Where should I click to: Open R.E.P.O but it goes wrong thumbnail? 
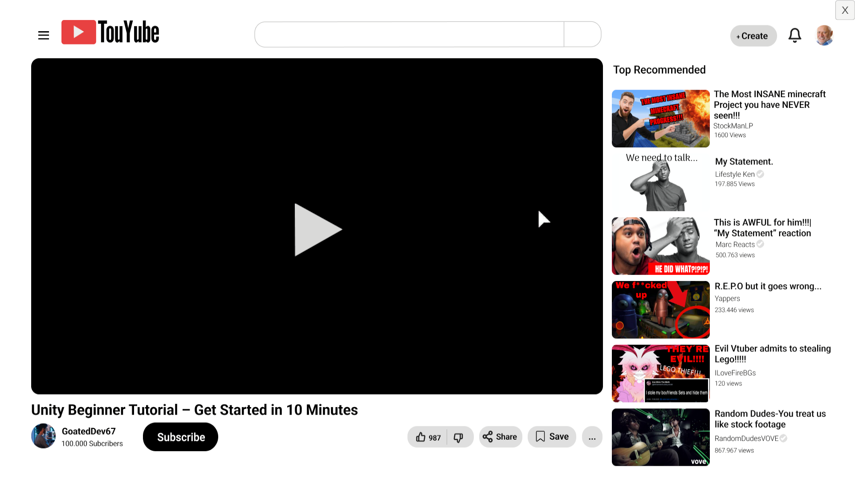point(660,310)
